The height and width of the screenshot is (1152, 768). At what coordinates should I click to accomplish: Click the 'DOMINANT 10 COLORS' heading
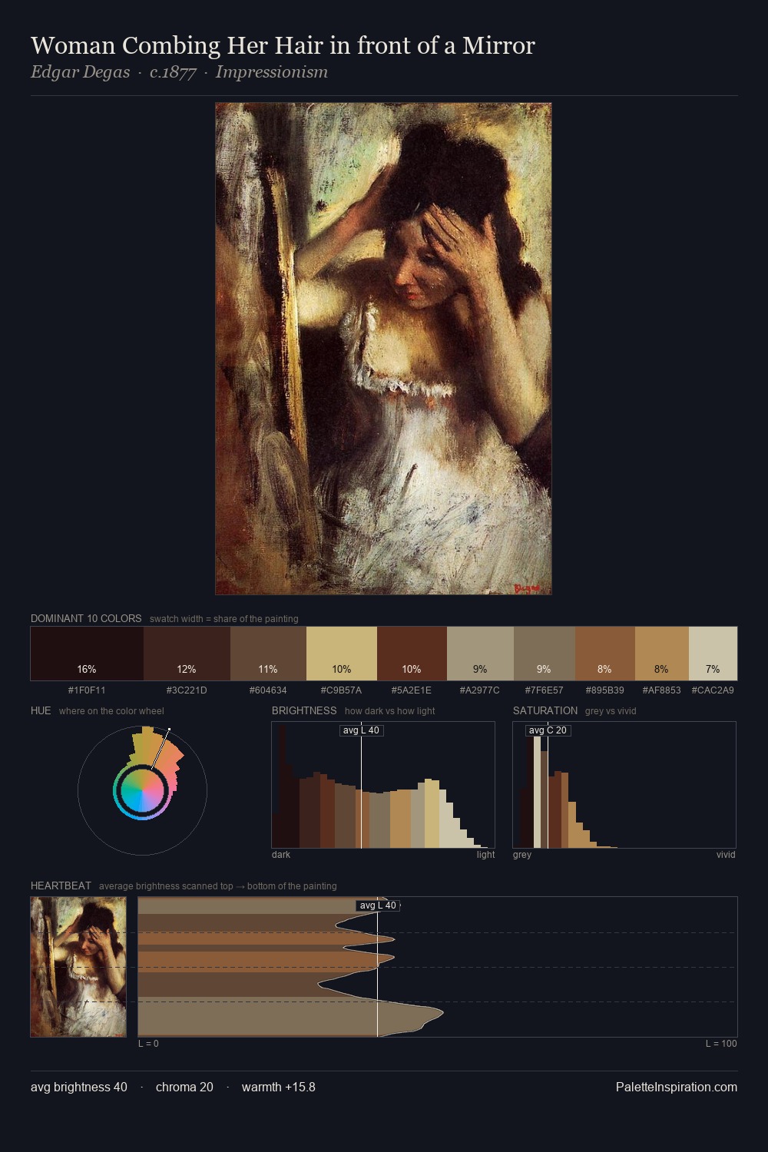86,618
